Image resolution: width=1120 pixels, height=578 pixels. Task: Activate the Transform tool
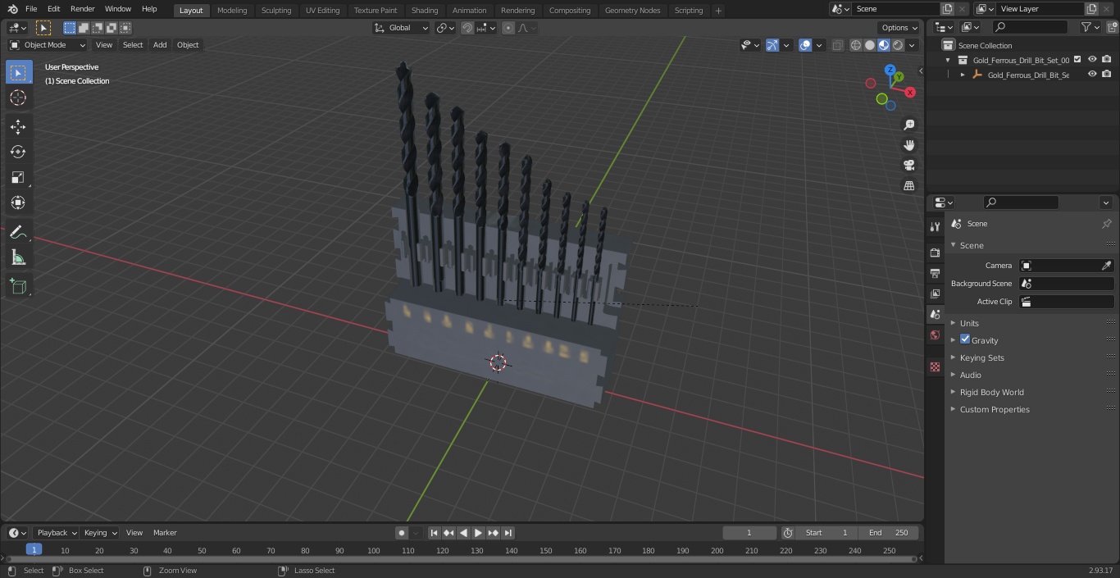[x=18, y=203]
